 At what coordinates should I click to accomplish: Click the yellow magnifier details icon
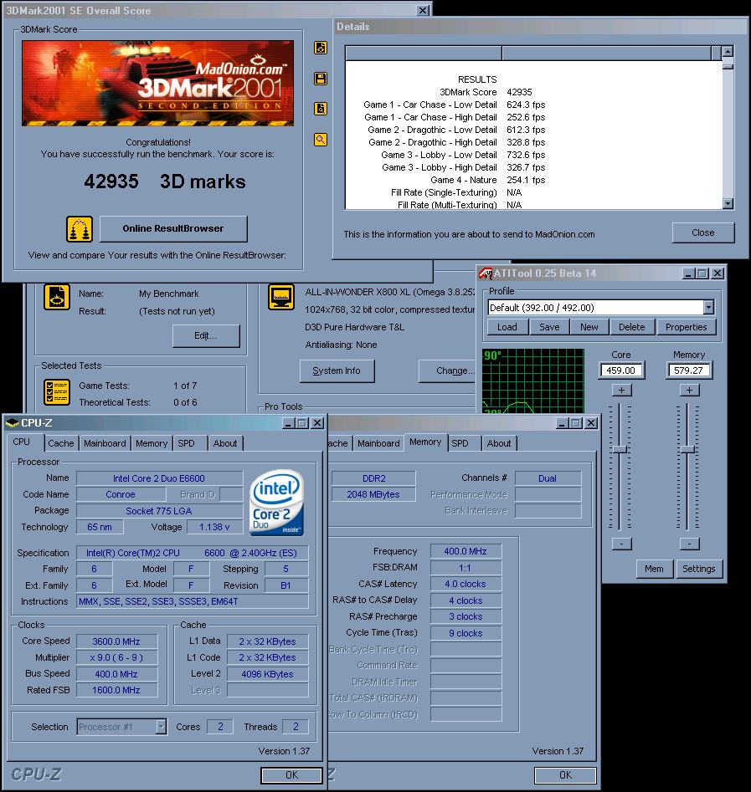(x=321, y=140)
